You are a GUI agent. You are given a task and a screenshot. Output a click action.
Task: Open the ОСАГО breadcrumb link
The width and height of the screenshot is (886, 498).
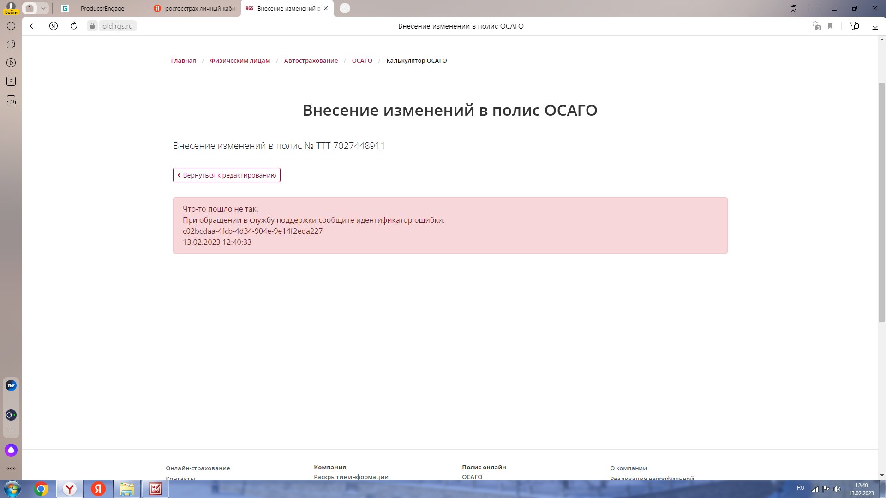point(362,60)
